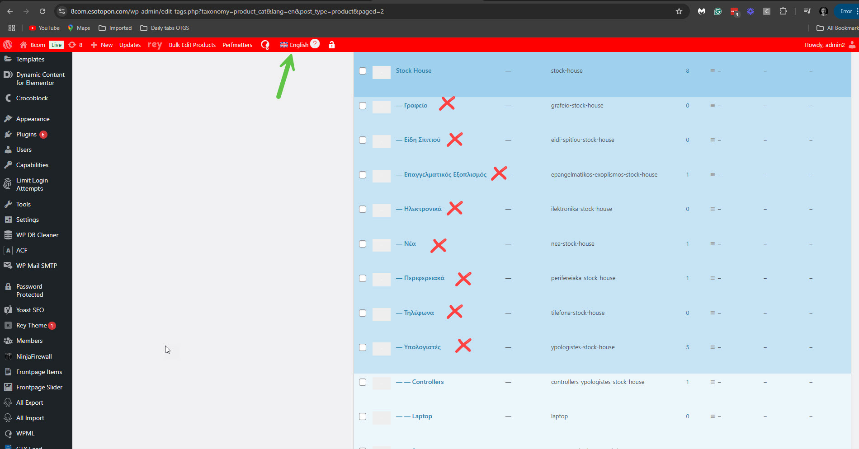Open Chrome extensions puzzle icon

click(x=783, y=11)
